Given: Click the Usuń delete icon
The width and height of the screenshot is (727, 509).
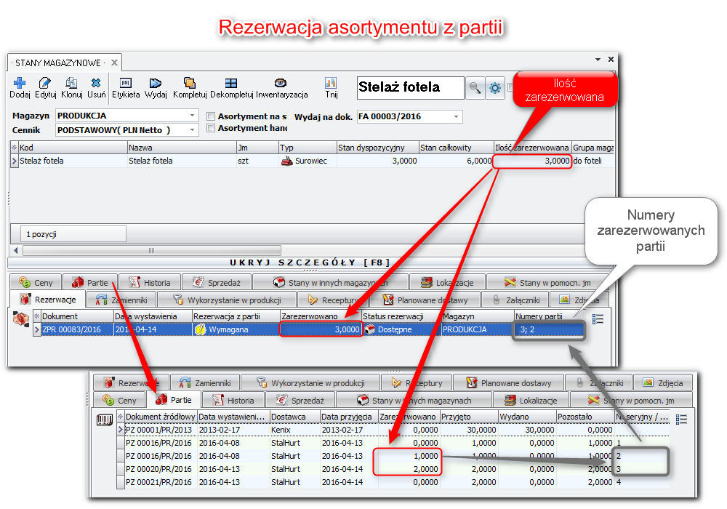Looking at the screenshot, I should (x=96, y=84).
